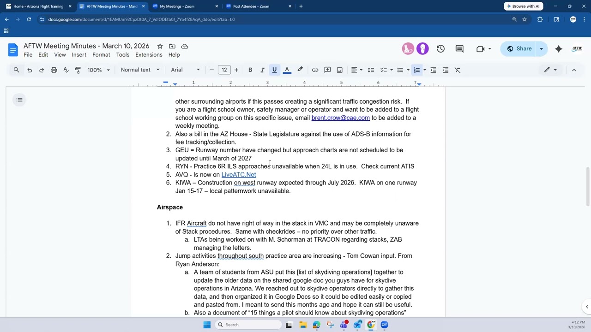Open the File menu
591x332 pixels.
pyautogui.click(x=28, y=55)
